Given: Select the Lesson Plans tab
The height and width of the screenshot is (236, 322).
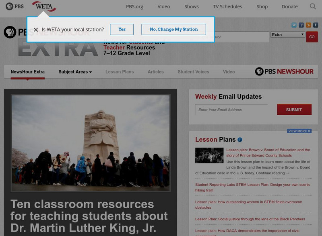Looking at the screenshot, I should point(120,72).
